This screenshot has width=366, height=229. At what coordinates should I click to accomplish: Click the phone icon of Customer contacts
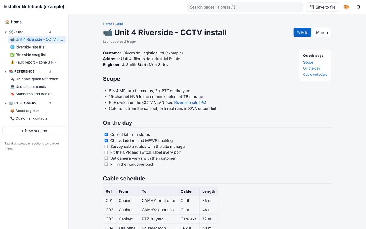12,118
